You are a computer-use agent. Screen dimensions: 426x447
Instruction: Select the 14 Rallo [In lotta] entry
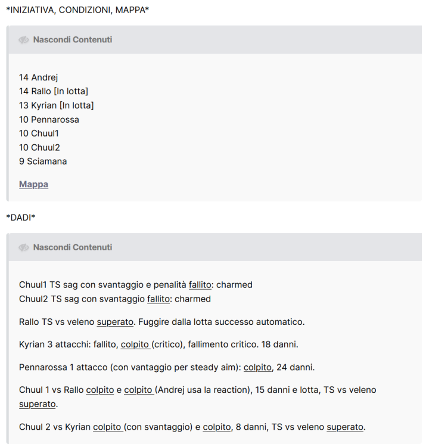(54, 91)
